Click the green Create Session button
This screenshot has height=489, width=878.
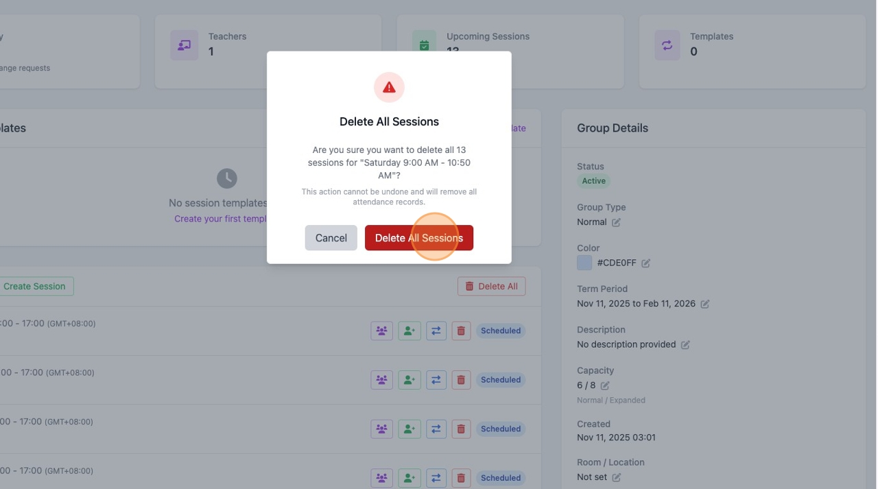(x=34, y=286)
